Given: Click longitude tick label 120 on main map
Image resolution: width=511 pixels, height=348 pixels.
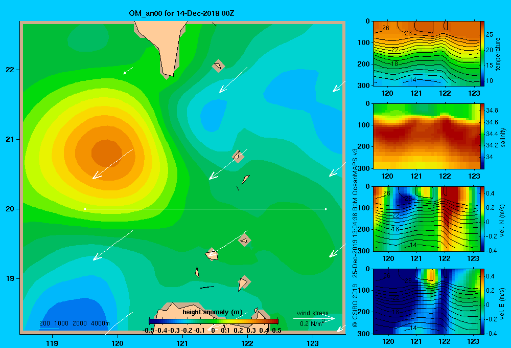Looking at the screenshot, I should (x=118, y=343).
